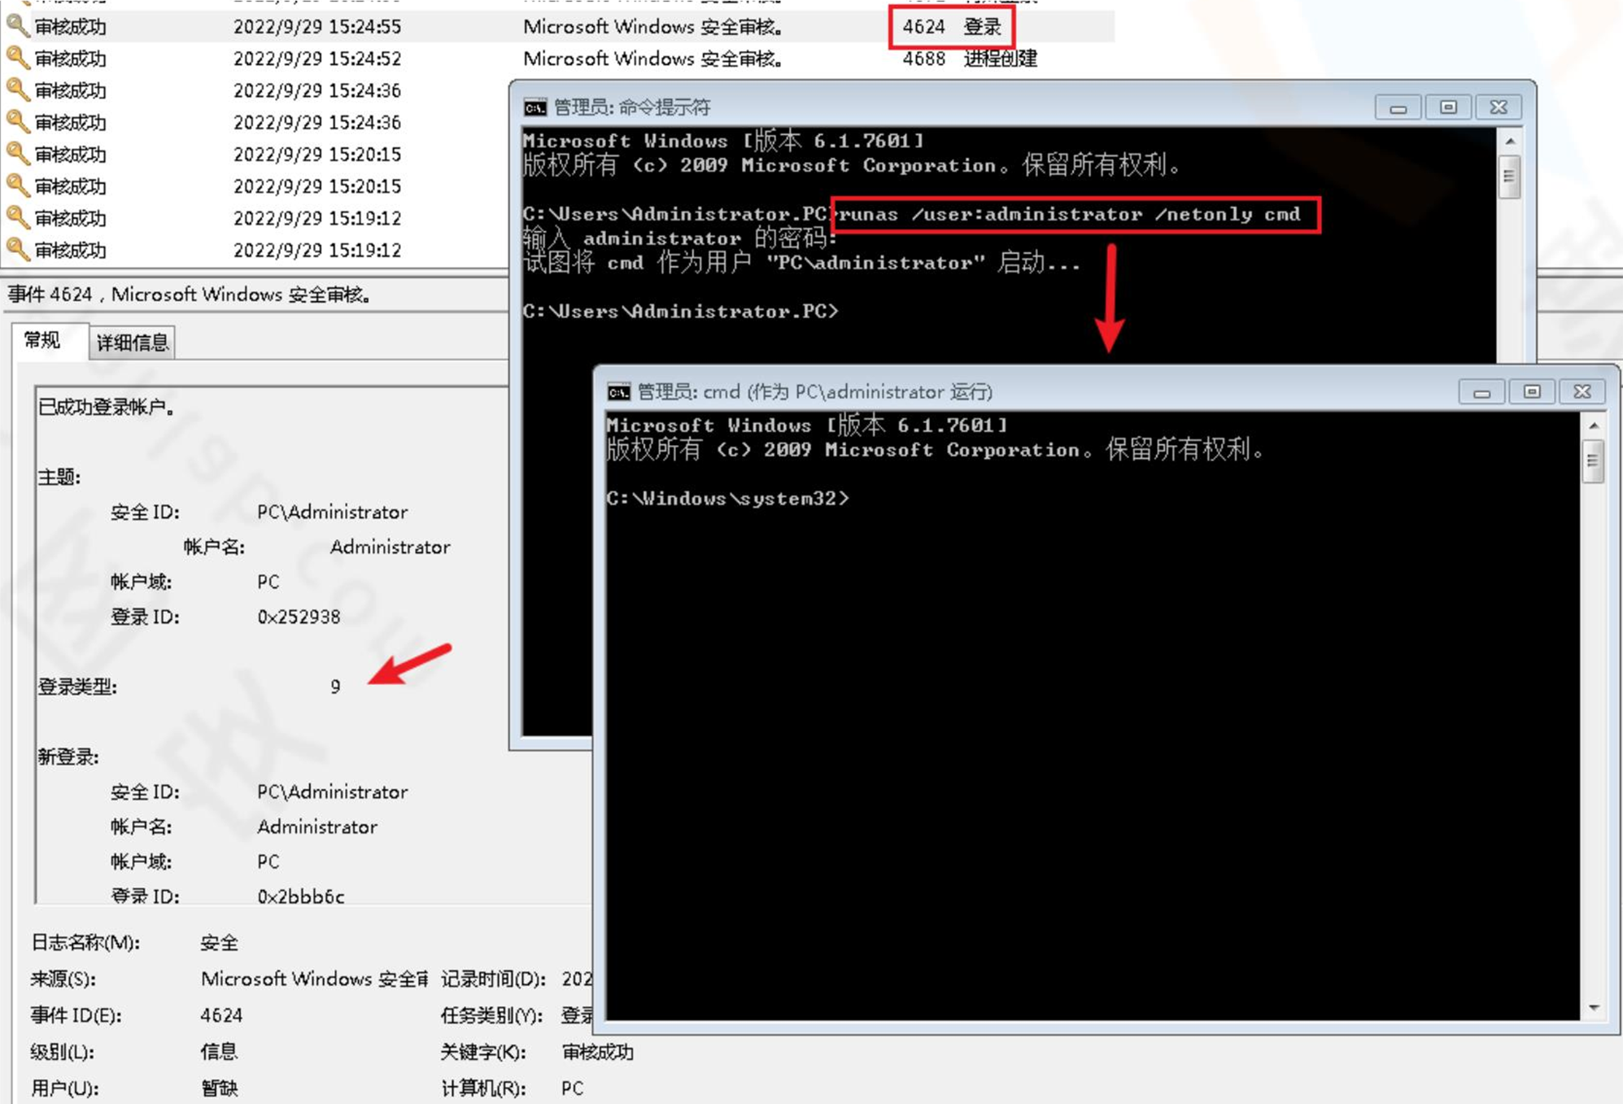The width and height of the screenshot is (1623, 1104).
Task: Click the key icon of the 15:24:55 login event
Action: [x=16, y=26]
